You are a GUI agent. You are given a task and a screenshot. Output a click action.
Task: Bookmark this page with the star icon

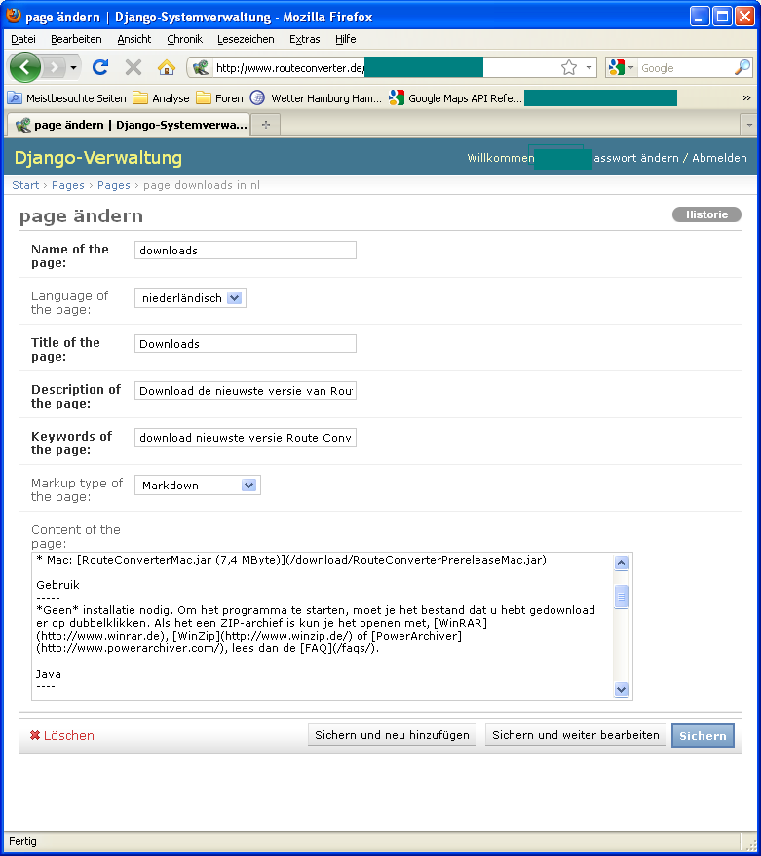click(x=569, y=67)
